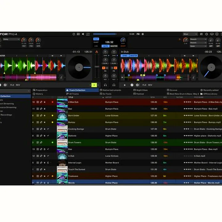Click the MAIN volume knob

123,40
